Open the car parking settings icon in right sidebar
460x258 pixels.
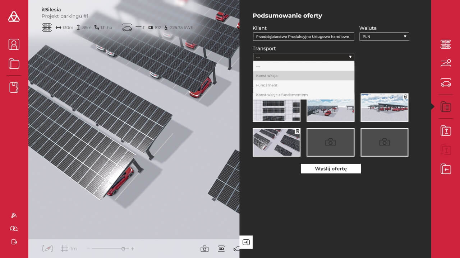point(446,83)
